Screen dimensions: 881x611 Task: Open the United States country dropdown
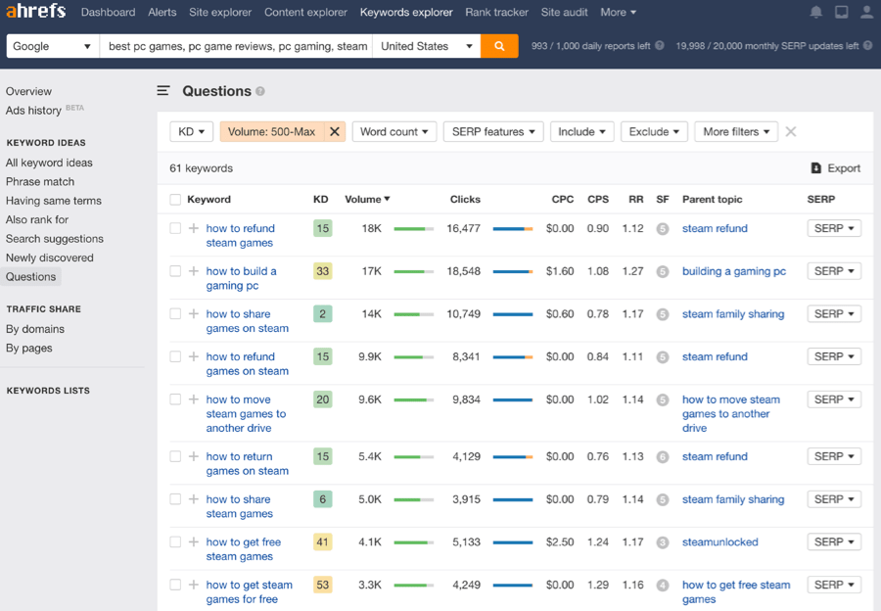427,46
